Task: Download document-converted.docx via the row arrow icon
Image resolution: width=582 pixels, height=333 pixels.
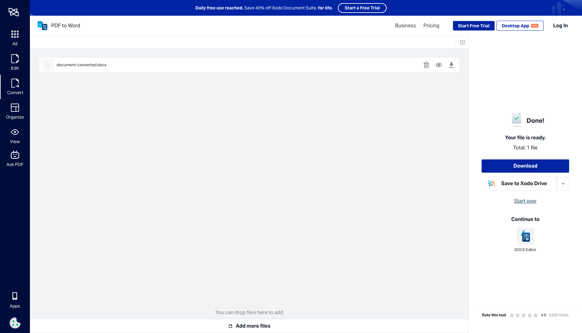Action: pyautogui.click(x=451, y=65)
